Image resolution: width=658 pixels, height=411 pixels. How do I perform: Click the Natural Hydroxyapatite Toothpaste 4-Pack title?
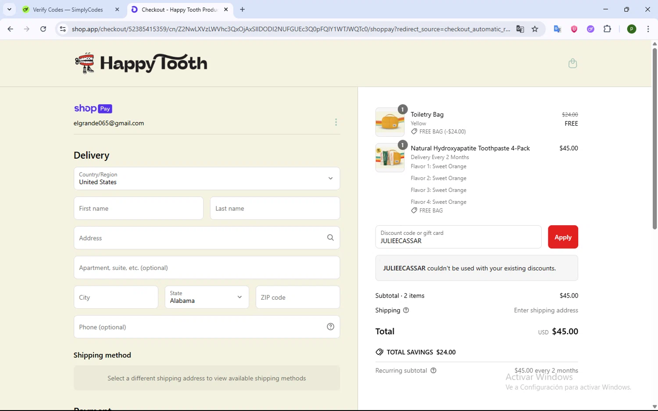pos(470,148)
